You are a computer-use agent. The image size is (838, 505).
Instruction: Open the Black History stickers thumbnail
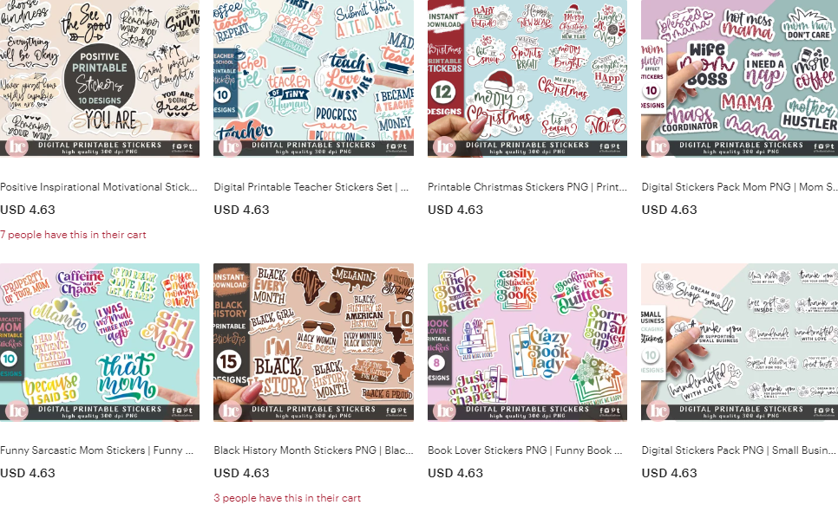pos(313,342)
